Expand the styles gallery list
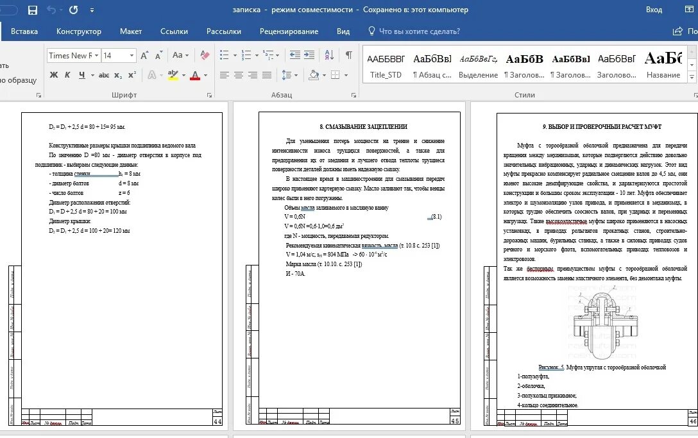The height and width of the screenshot is (438, 698). coord(692,76)
